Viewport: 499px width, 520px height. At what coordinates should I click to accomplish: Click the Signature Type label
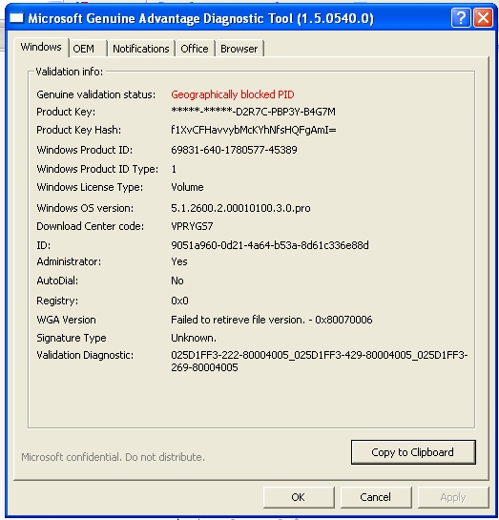[x=72, y=338]
